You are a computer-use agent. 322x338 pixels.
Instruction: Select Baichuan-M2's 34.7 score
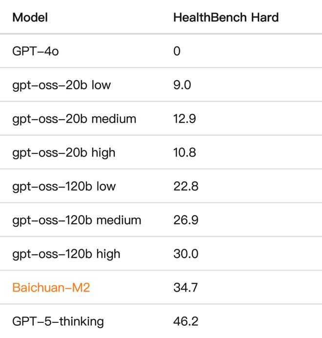pyautogui.click(x=185, y=288)
